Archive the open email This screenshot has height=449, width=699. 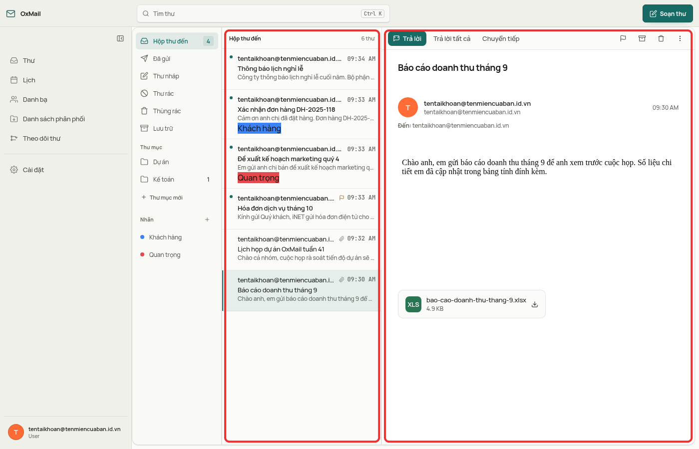point(642,38)
